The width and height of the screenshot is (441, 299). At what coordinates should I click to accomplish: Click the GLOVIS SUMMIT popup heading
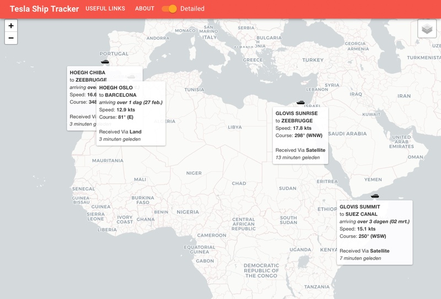[360, 207]
